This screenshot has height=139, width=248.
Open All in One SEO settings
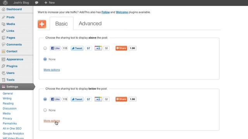coord(12,129)
